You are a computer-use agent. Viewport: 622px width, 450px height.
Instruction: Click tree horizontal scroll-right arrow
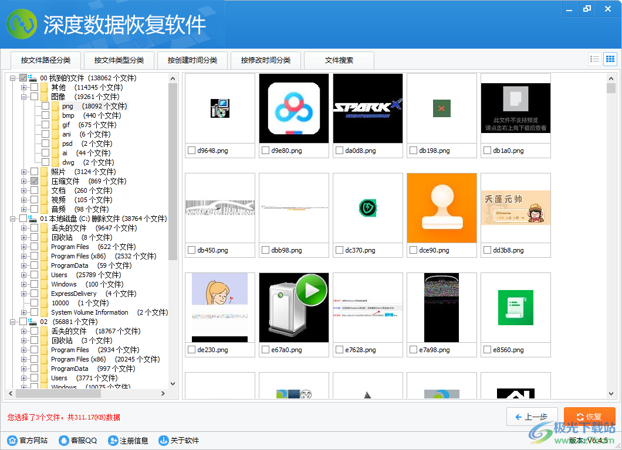click(163, 393)
